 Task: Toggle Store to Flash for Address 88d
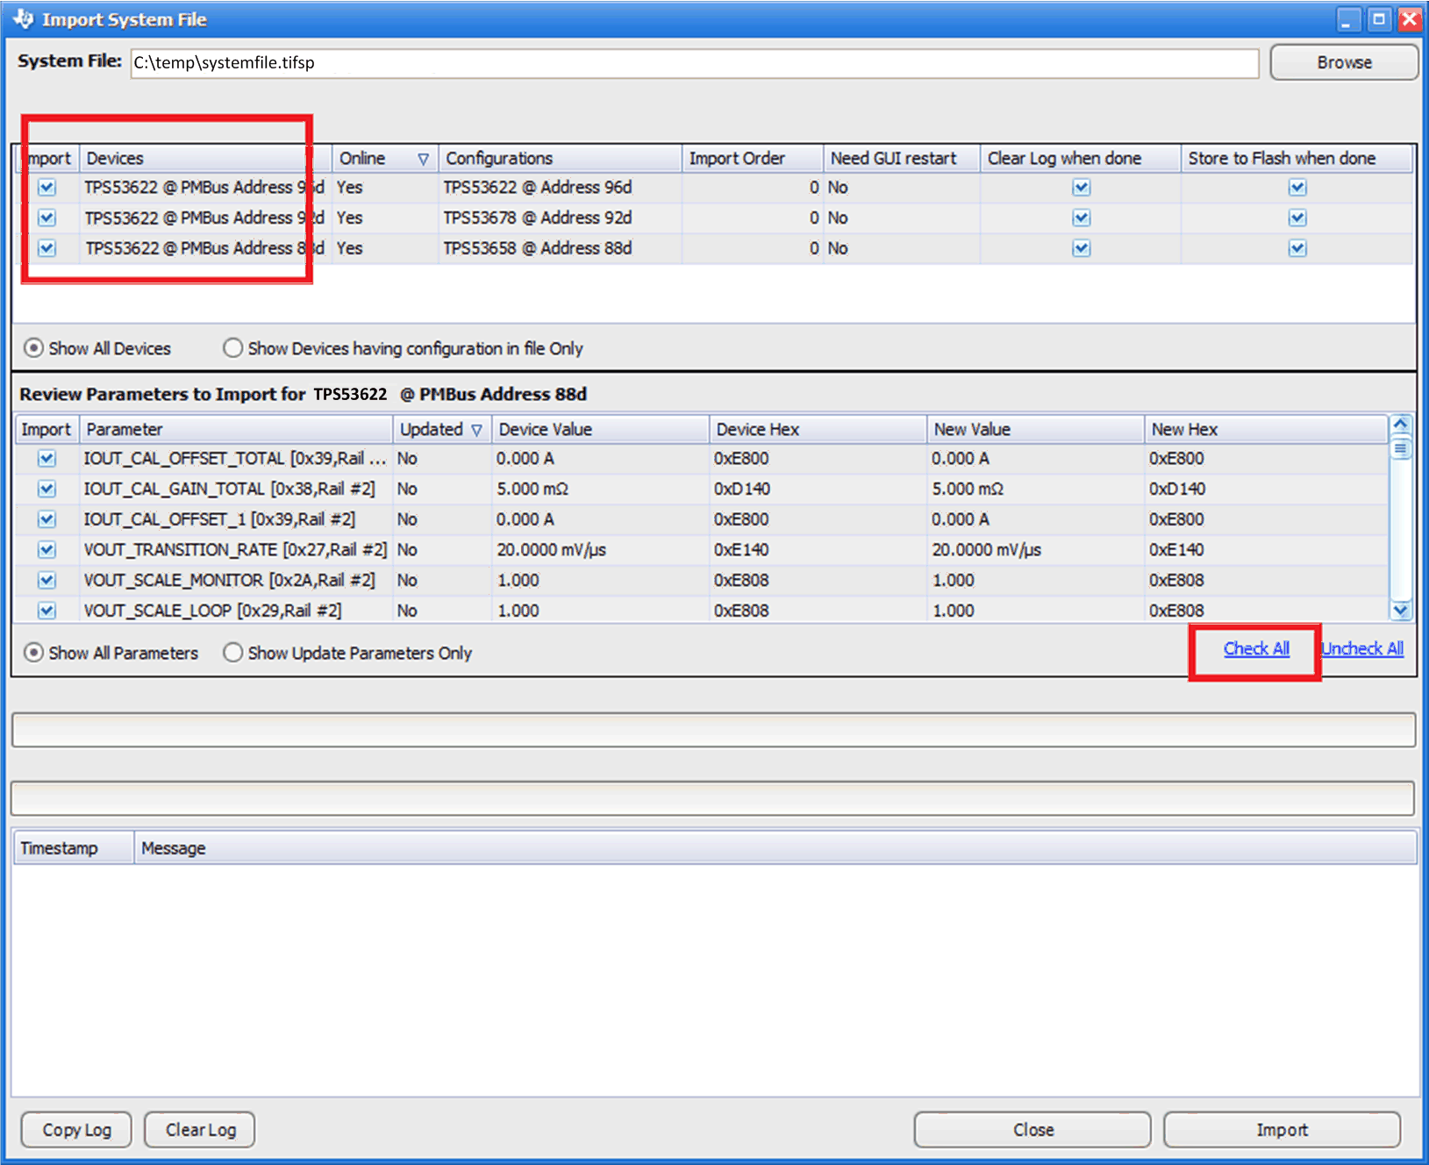pos(1297,248)
